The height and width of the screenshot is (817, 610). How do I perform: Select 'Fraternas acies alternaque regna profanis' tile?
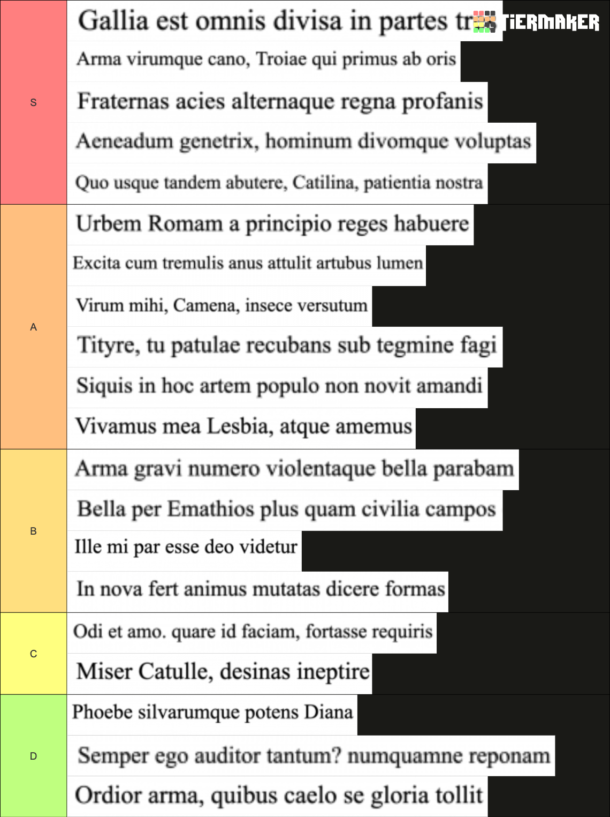click(x=277, y=102)
